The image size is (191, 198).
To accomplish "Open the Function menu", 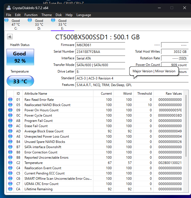I will tap(31, 15).
